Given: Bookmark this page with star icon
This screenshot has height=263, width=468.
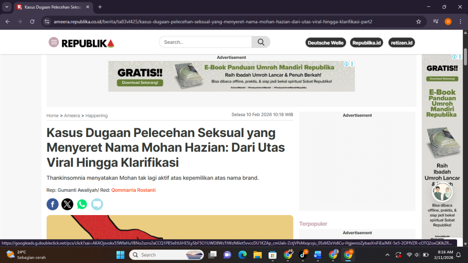Looking at the screenshot, I should point(419,21).
